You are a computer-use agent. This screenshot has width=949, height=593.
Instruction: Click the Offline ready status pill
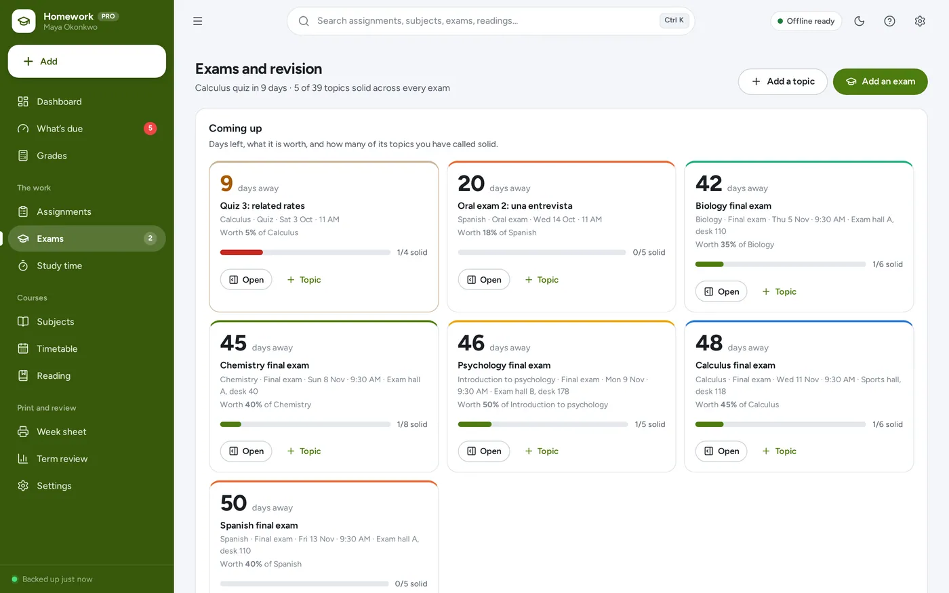(x=806, y=21)
